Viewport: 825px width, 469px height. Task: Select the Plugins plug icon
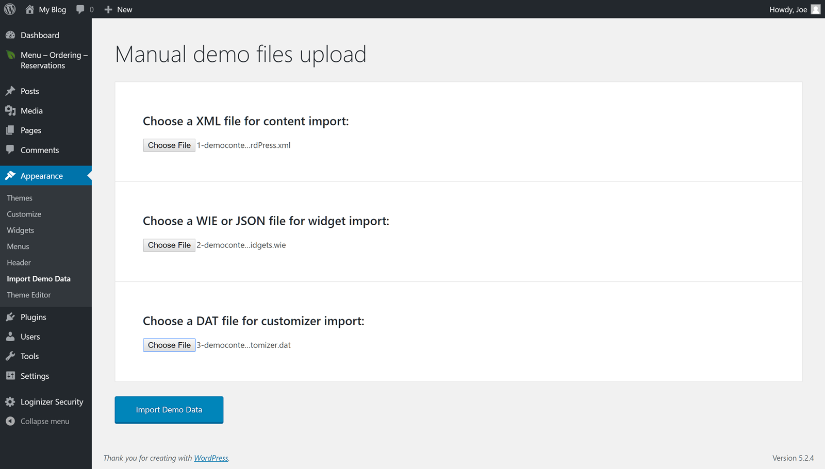(x=10, y=317)
